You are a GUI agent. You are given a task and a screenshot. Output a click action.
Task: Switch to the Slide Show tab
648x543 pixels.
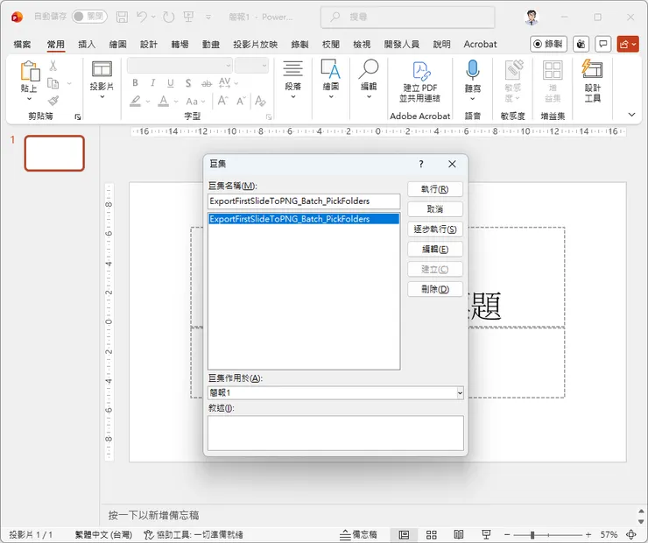[256, 44]
